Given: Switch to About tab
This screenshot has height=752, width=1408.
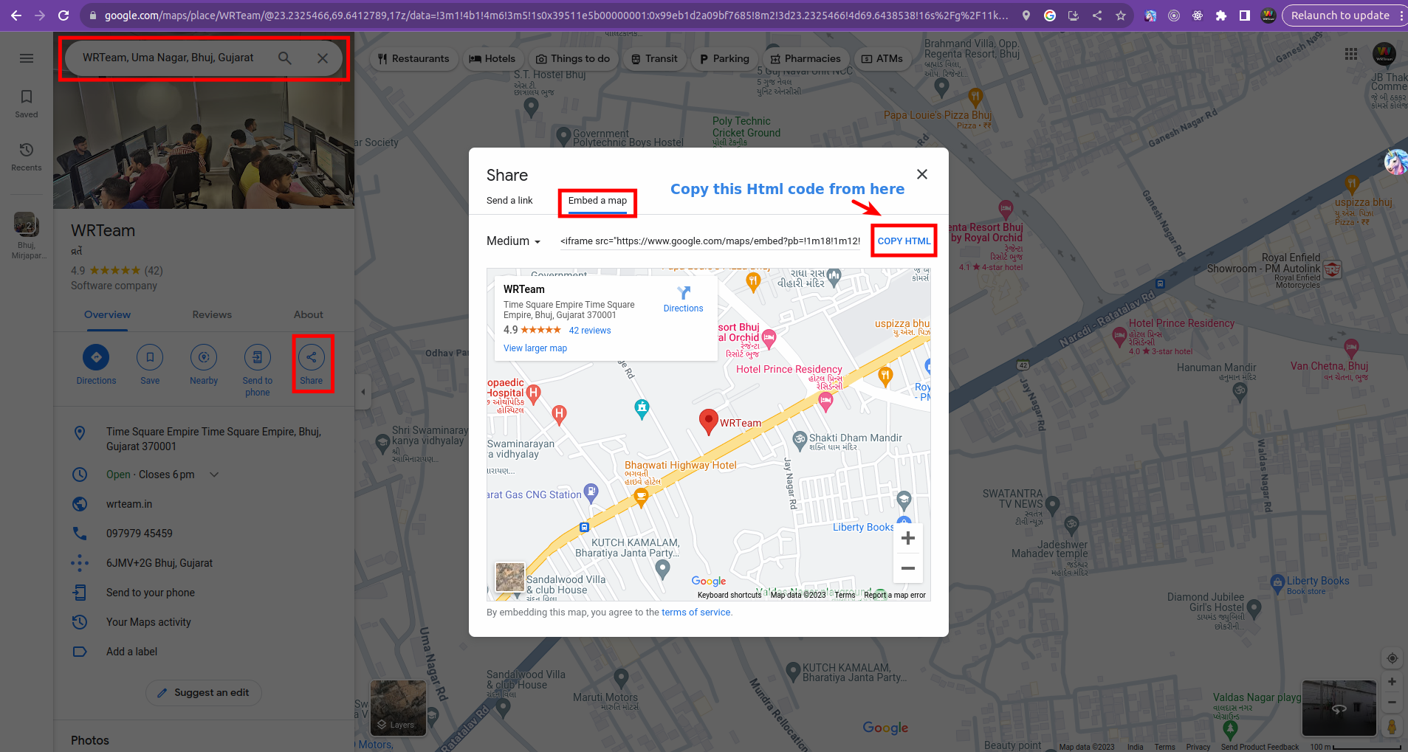Looking at the screenshot, I should click(309, 314).
